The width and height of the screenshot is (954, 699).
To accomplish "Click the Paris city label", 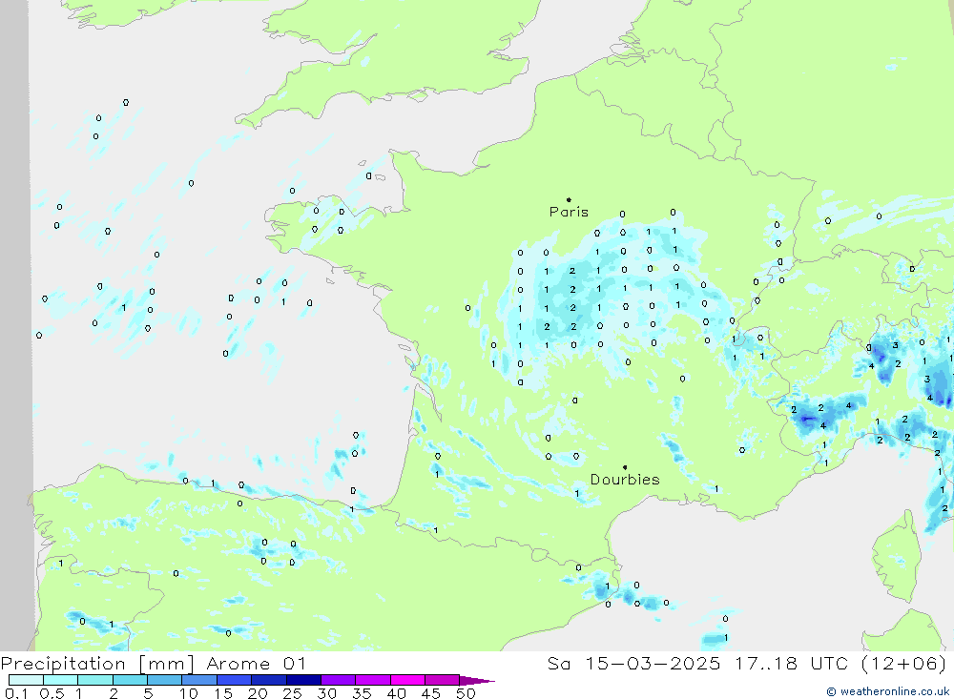I will tap(569, 212).
